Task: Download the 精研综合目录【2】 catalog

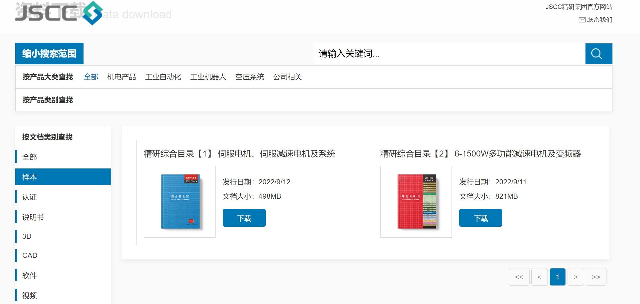Action: 480,218
